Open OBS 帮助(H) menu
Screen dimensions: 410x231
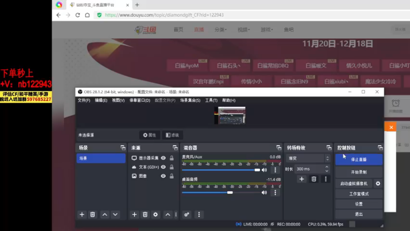(x=229, y=100)
